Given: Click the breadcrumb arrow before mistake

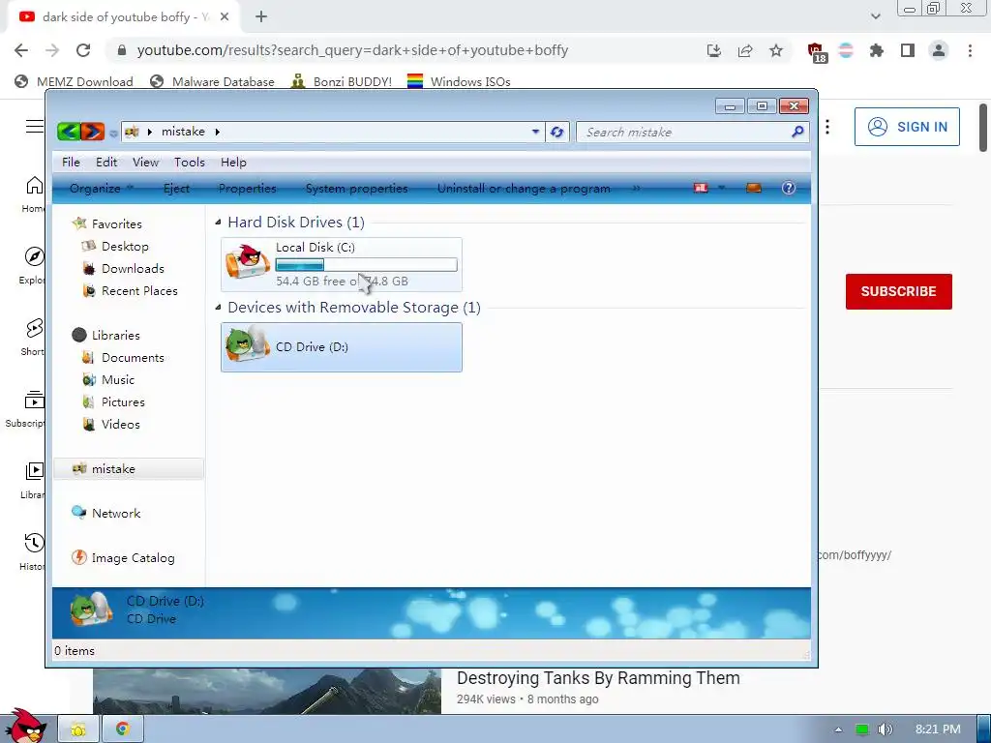Looking at the screenshot, I should pos(150,132).
